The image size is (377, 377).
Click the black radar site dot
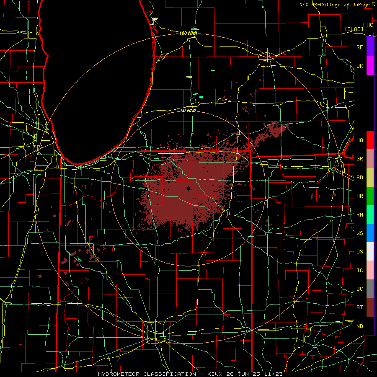click(188, 188)
